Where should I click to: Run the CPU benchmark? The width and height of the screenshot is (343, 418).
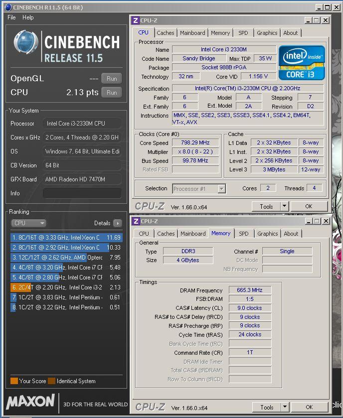tap(112, 93)
